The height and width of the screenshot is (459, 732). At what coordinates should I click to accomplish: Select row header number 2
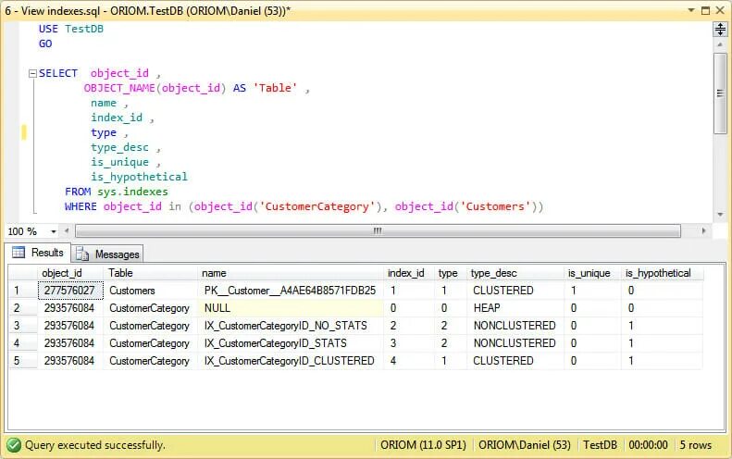pos(23,308)
